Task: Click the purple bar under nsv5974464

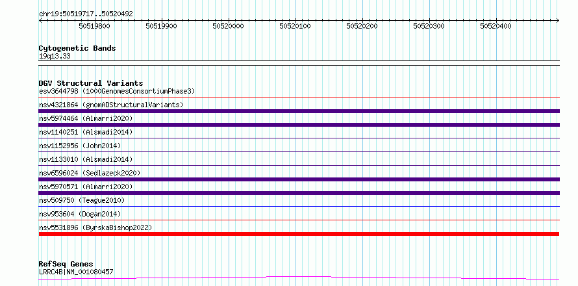Action: coord(299,125)
